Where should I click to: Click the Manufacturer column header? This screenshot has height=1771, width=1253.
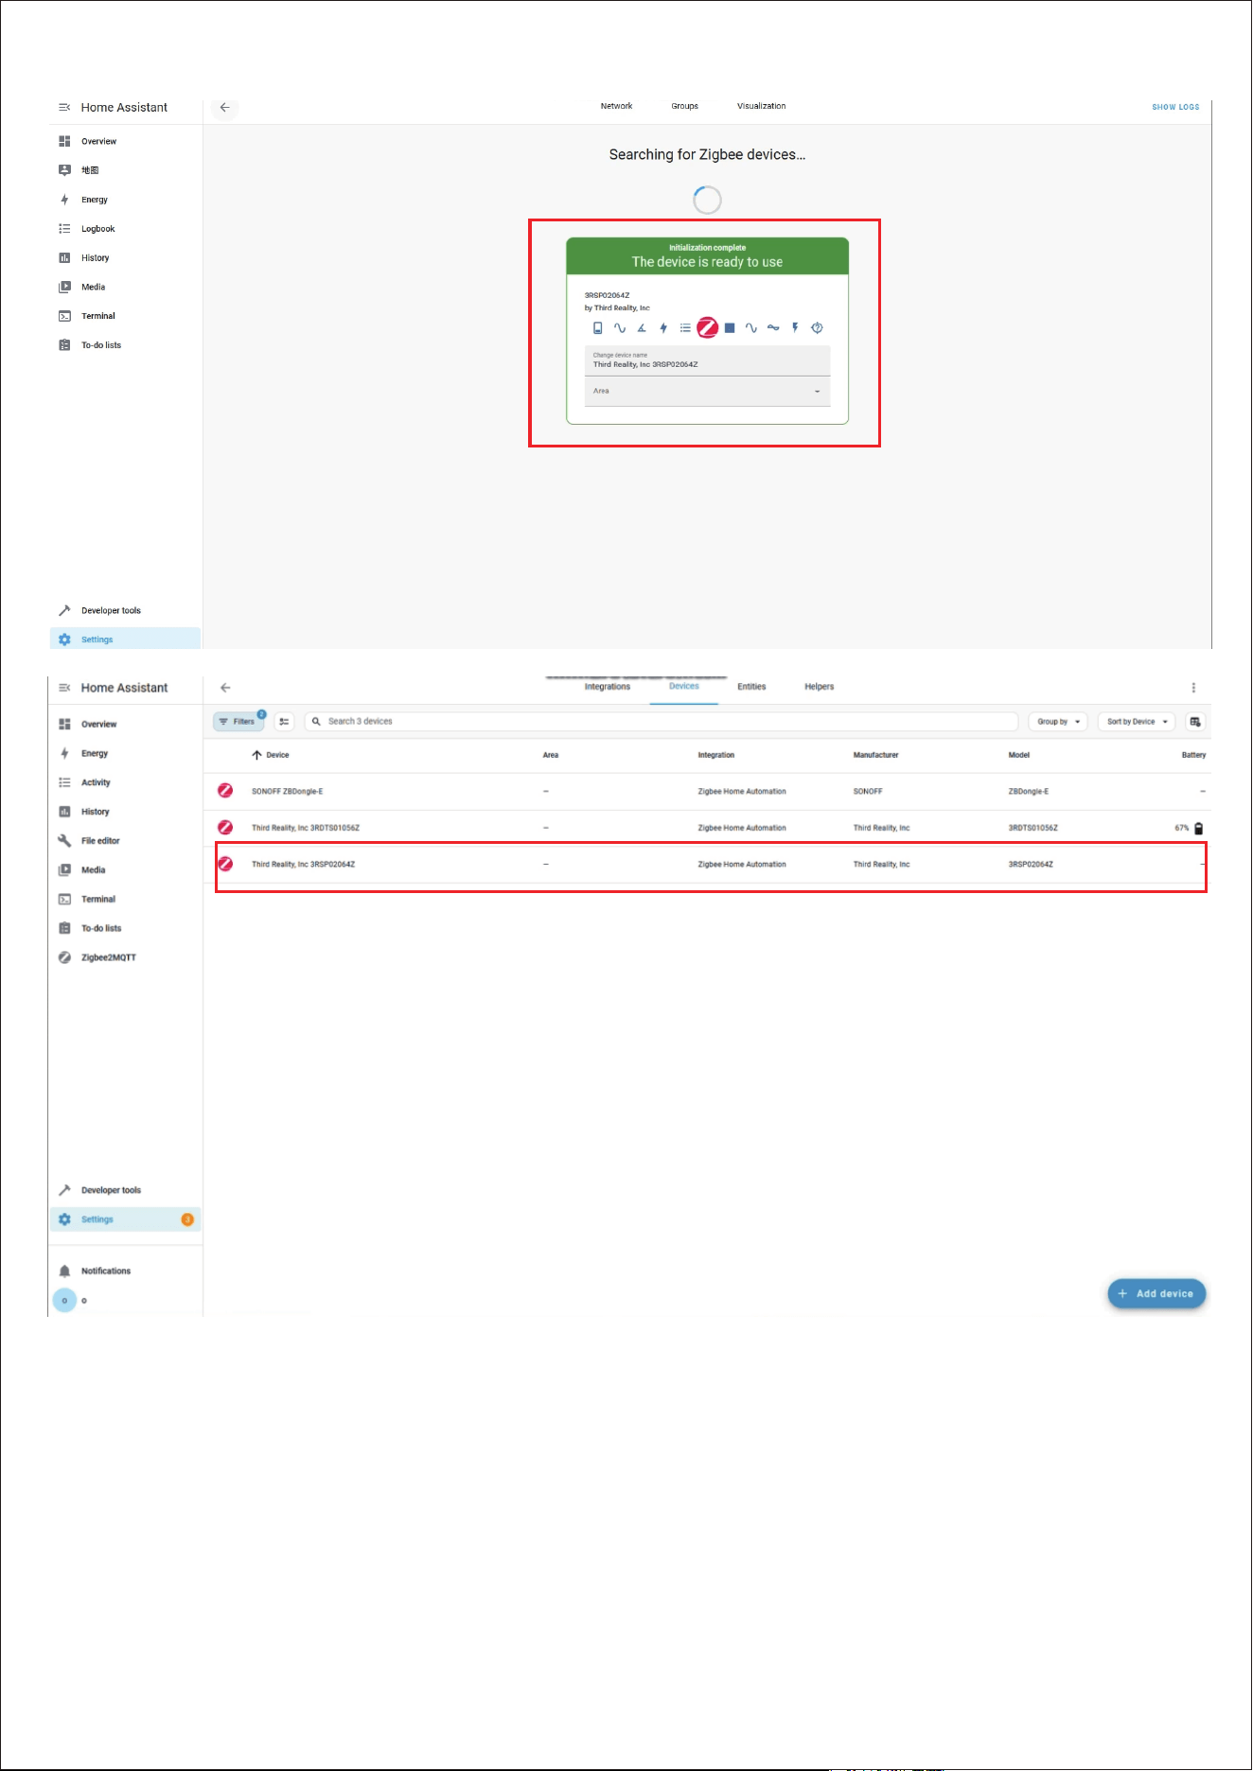pyautogui.click(x=875, y=755)
